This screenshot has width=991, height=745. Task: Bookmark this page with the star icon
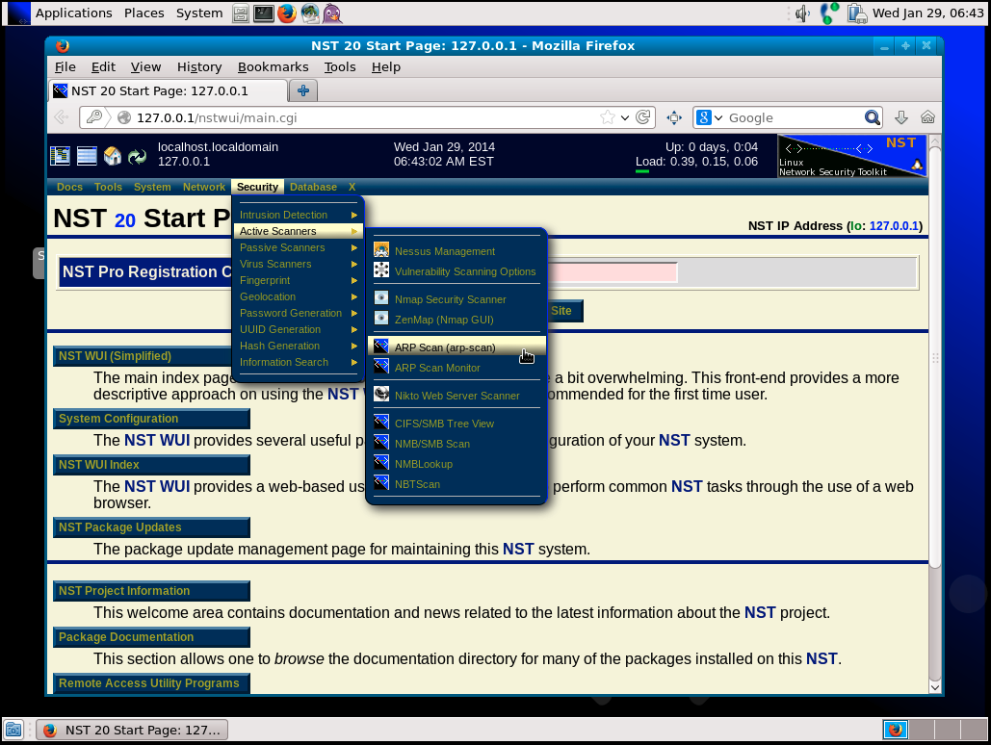point(607,116)
